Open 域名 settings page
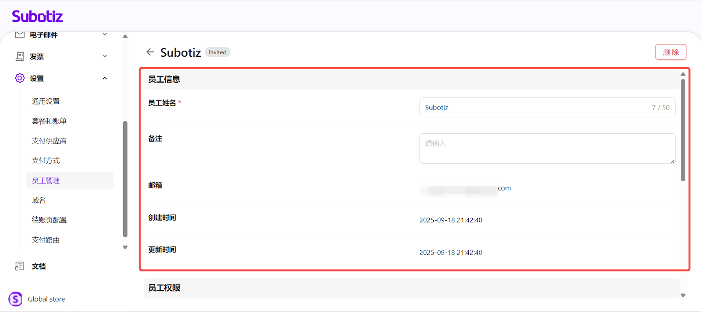 (x=39, y=200)
